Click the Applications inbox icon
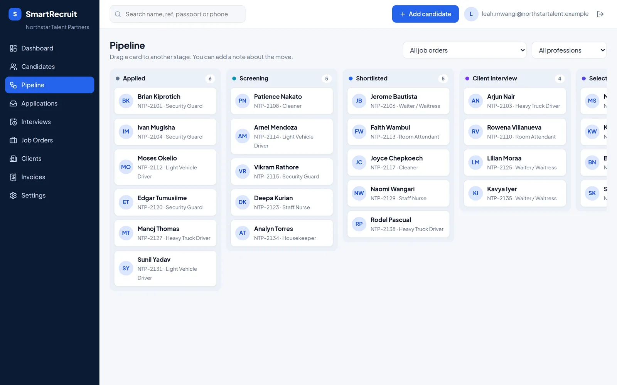Image resolution: width=617 pixels, height=385 pixels. pyautogui.click(x=13, y=104)
